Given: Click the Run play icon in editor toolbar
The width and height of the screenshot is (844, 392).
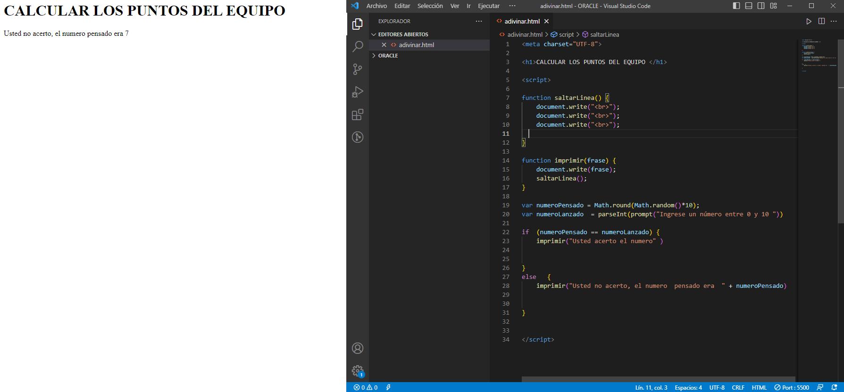Looking at the screenshot, I should [809, 21].
